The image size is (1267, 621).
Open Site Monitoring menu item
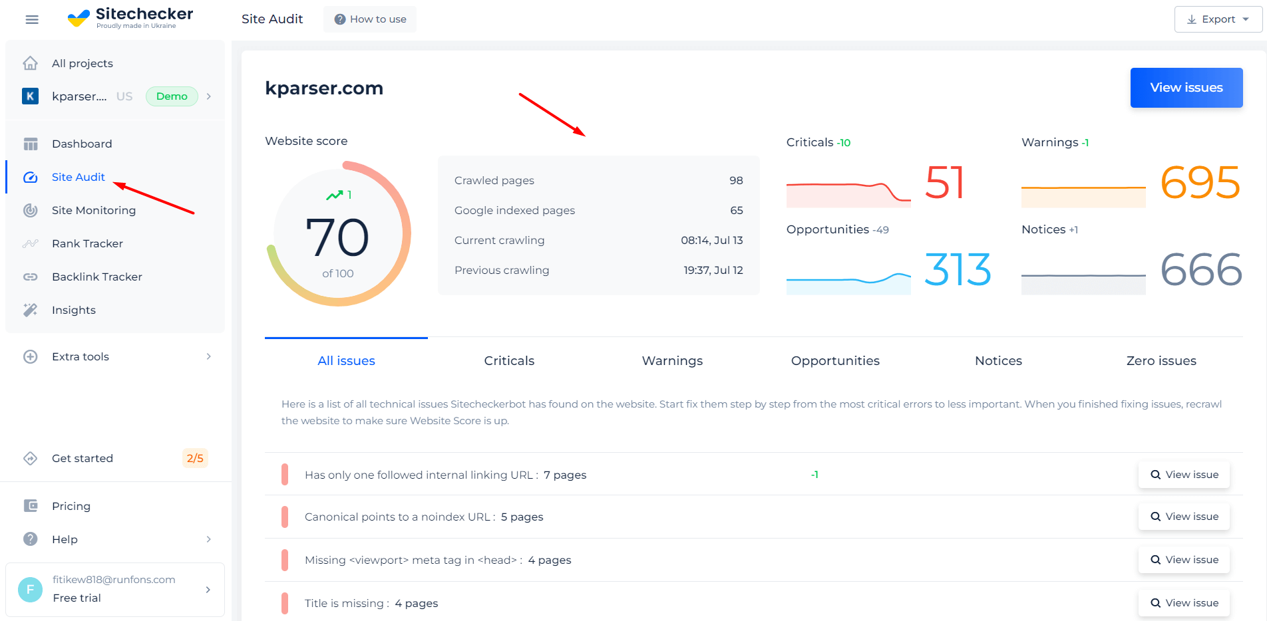(x=93, y=210)
